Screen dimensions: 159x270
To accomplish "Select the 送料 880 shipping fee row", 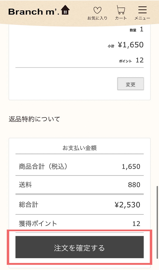I will (x=79, y=185).
